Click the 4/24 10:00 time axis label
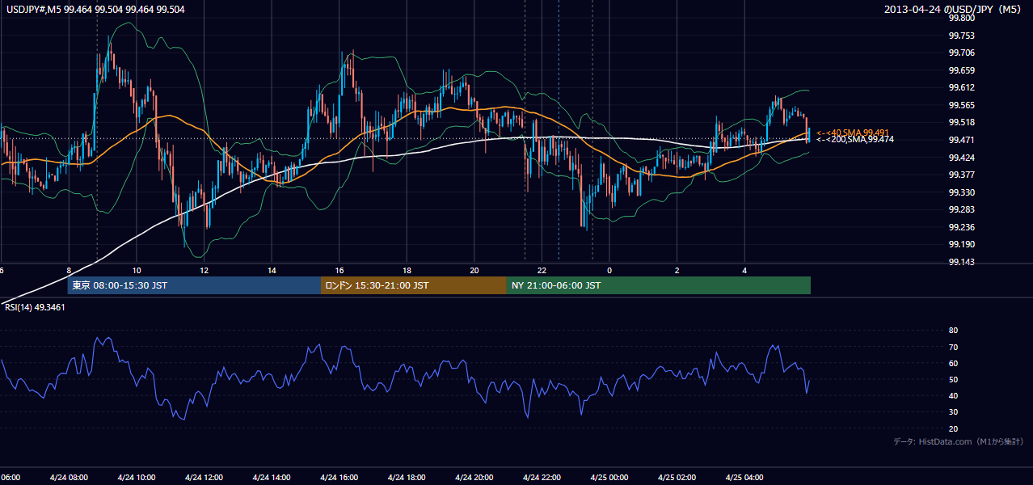Image resolution: width=1033 pixels, height=485 pixels. 137,478
